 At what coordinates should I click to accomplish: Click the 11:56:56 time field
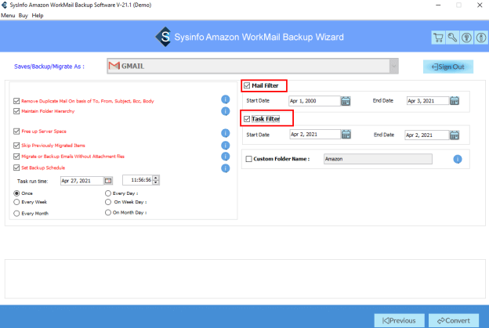click(x=138, y=180)
